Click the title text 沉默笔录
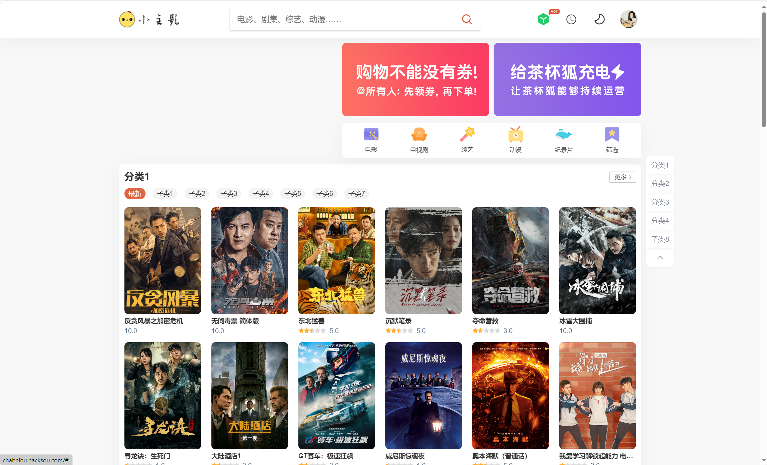The width and height of the screenshot is (767, 465). click(398, 321)
